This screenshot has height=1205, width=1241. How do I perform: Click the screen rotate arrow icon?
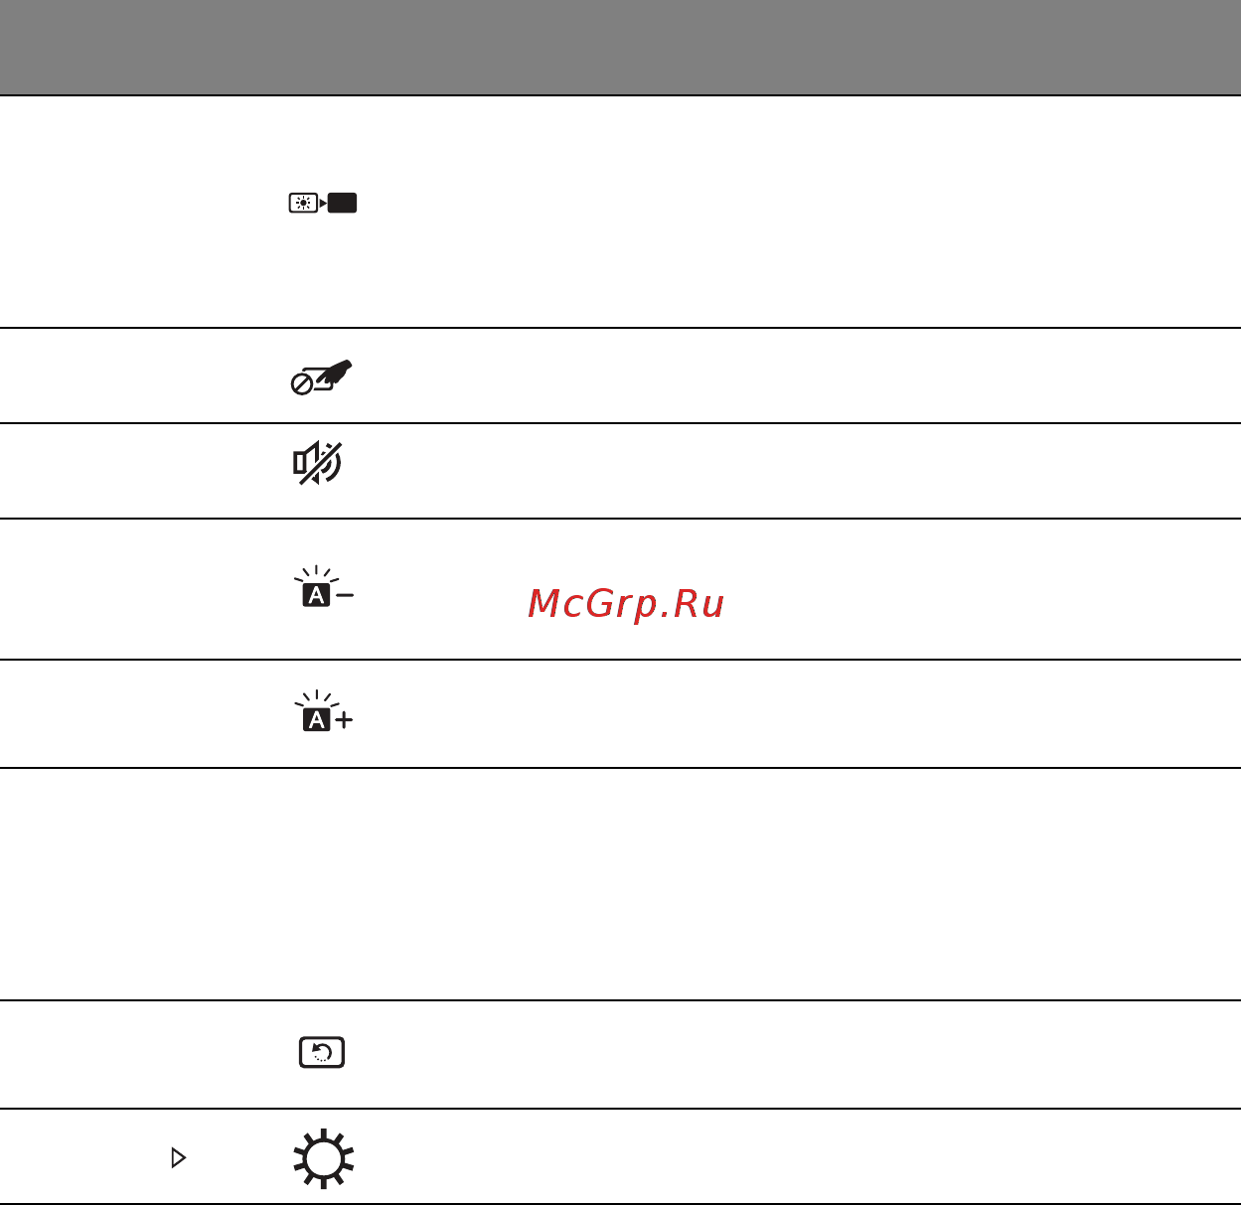322,1052
